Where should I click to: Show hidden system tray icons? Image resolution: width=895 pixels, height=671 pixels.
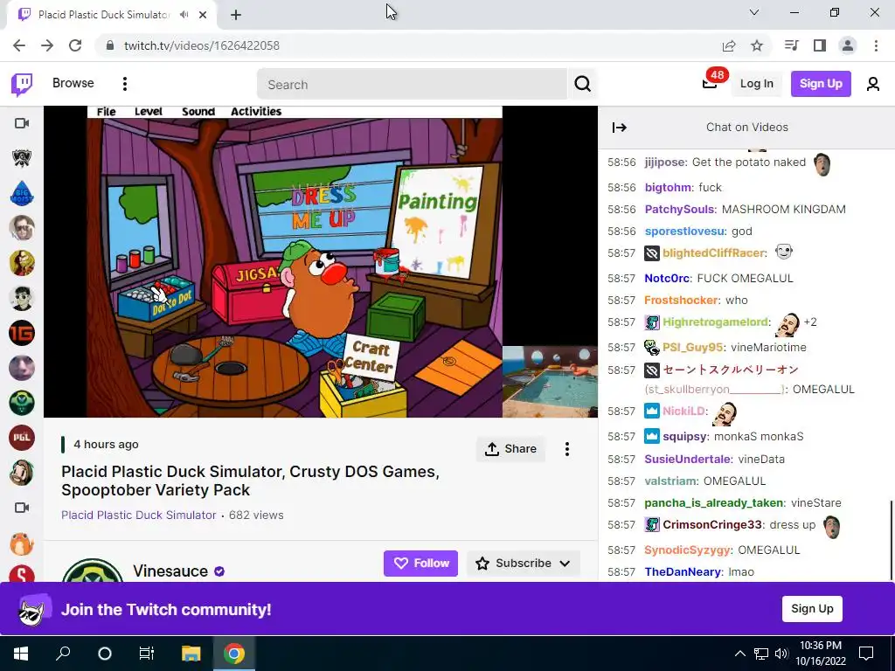click(739, 654)
